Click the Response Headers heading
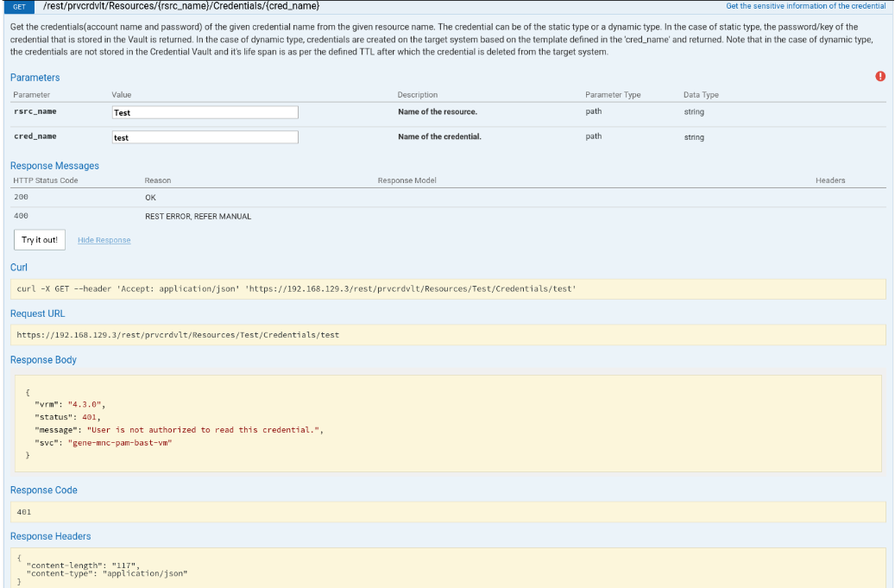Image resolution: width=895 pixels, height=588 pixels. 50,536
